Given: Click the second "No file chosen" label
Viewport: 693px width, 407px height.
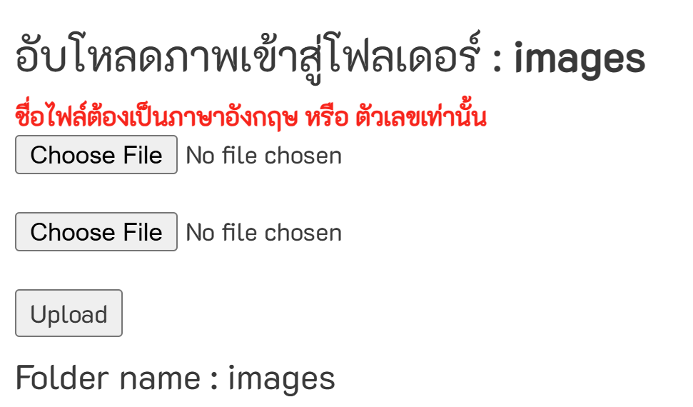Looking at the screenshot, I should point(263,233).
